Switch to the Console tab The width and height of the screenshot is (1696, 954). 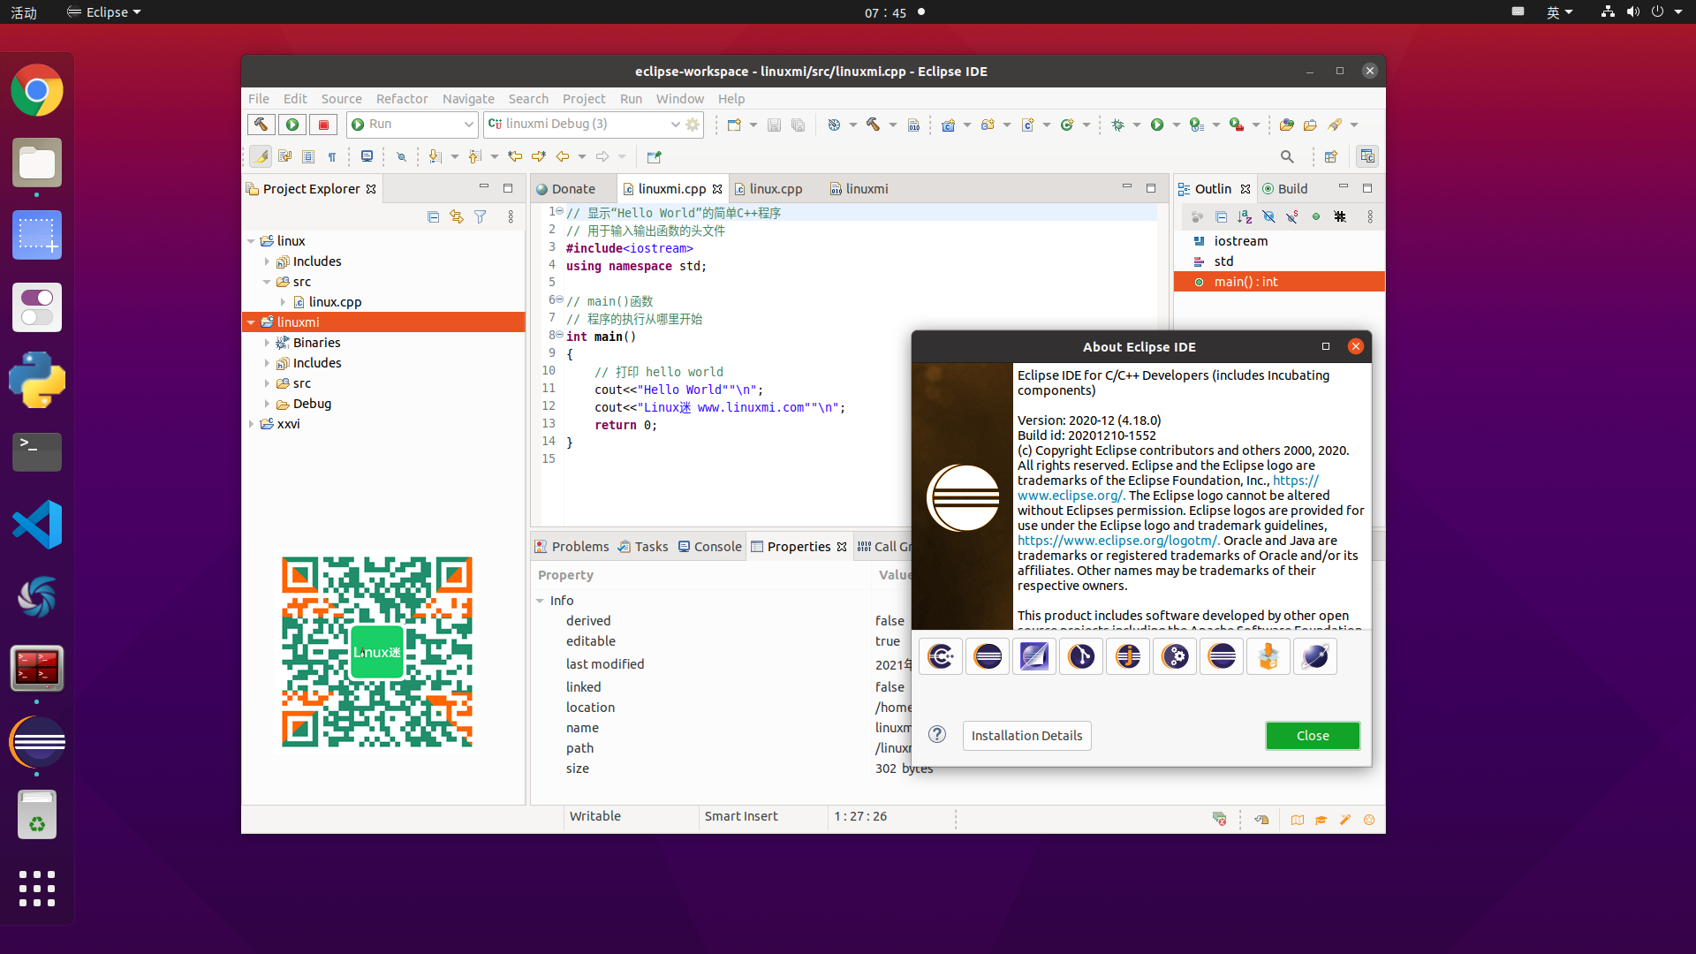point(709,547)
